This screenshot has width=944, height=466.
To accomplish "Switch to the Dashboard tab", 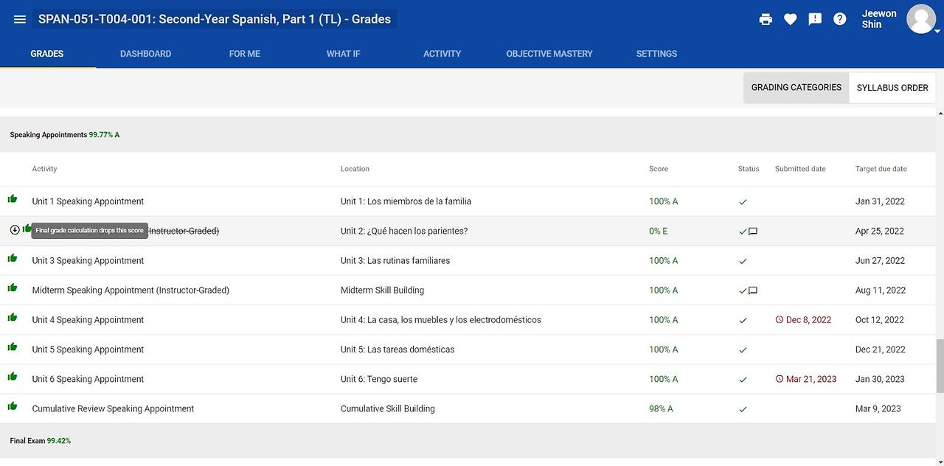I will (x=145, y=54).
